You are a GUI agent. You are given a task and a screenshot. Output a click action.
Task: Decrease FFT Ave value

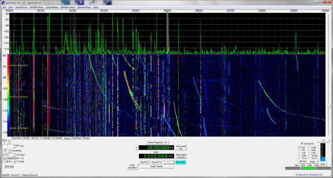pyautogui.click(x=15, y=147)
